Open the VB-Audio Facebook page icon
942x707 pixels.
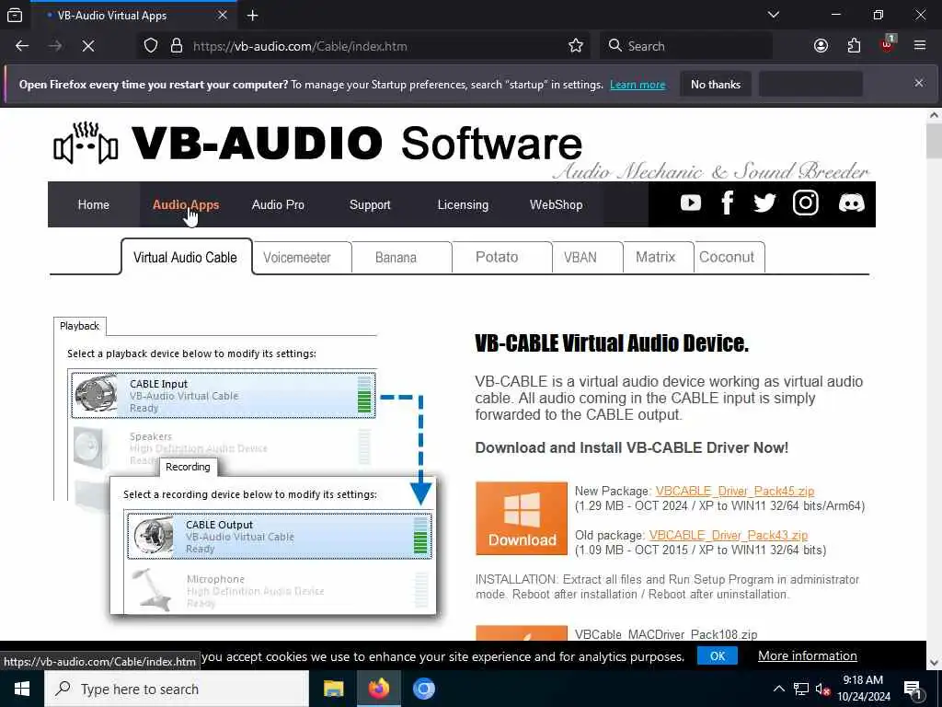click(x=727, y=203)
